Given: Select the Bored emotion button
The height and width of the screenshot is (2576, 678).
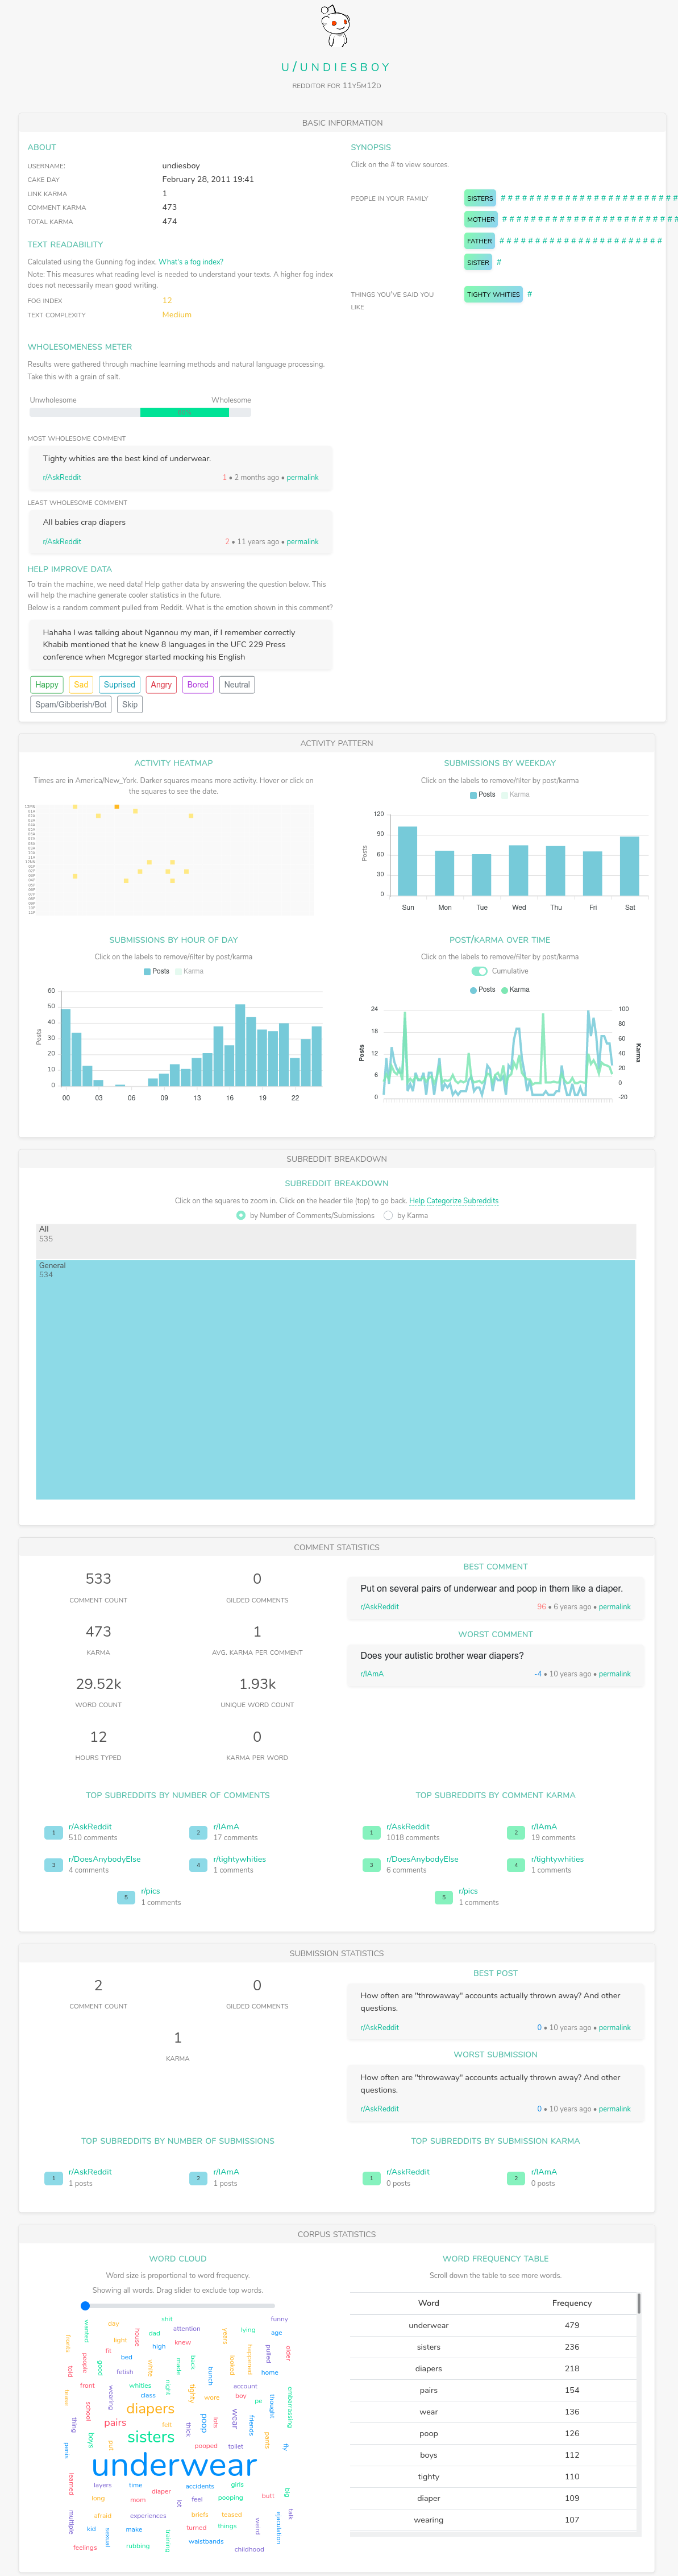Looking at the screenshot, I should point(198,684).
